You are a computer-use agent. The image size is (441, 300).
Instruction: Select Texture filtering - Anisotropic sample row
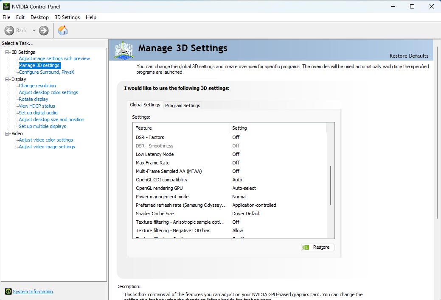(230, 222)
